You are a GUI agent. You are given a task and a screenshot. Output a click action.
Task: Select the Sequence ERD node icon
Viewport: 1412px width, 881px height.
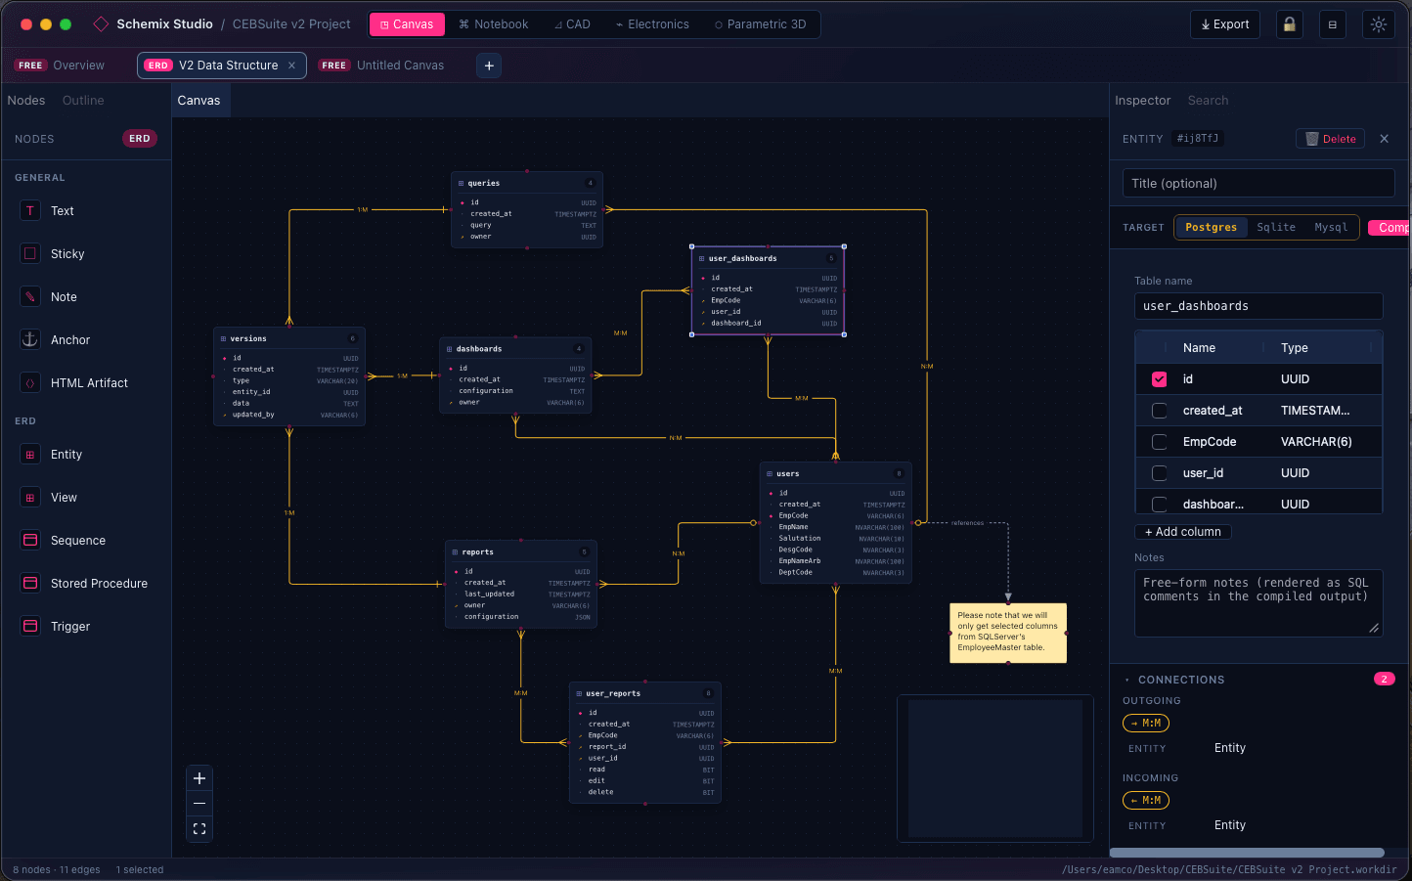30,541
